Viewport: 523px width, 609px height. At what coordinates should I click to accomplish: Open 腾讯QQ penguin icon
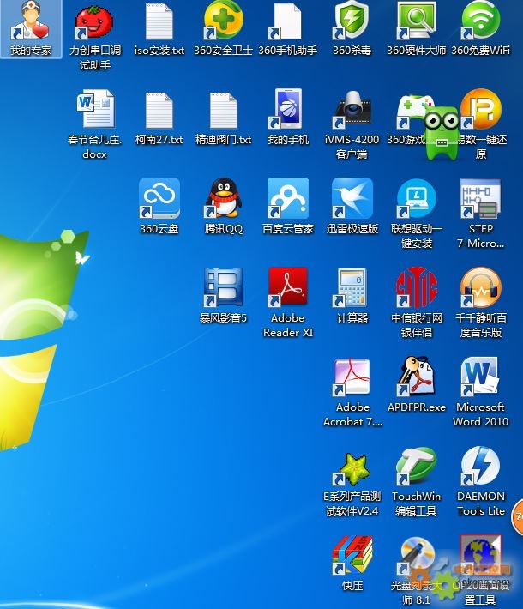coord(224,198)
